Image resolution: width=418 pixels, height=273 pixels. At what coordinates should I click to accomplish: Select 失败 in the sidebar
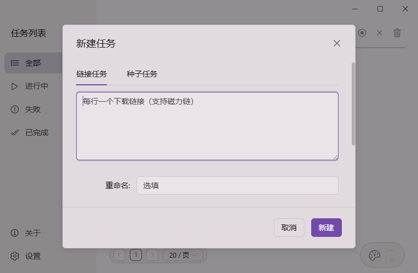pyautogui.click(x=33, y=109)
